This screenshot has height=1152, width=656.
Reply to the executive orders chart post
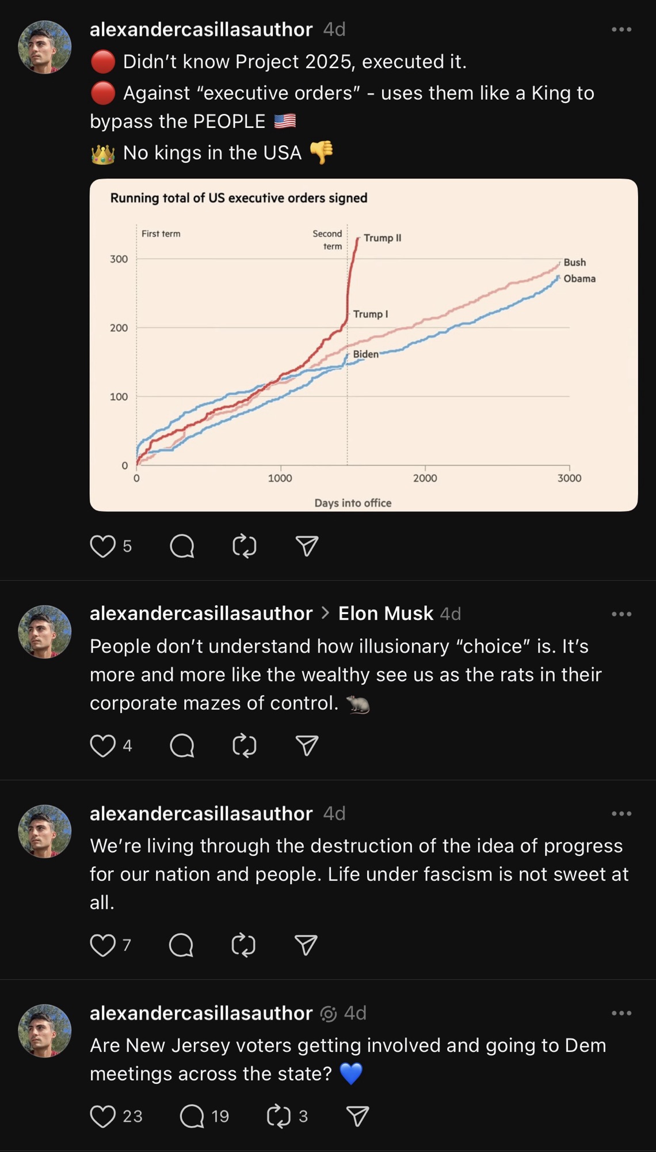pyautogui.click(x=182, y=546)
